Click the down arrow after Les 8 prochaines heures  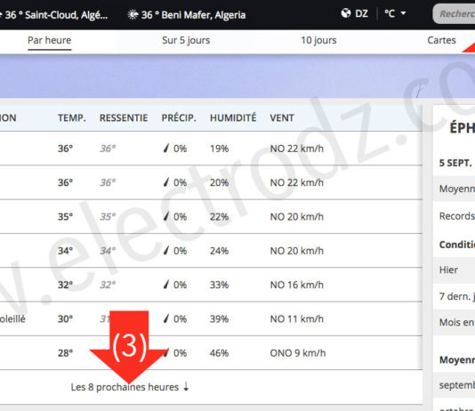186,386
